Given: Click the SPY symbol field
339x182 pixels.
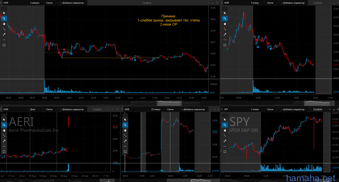Looking at the screenshot, I should click(236, 109).
